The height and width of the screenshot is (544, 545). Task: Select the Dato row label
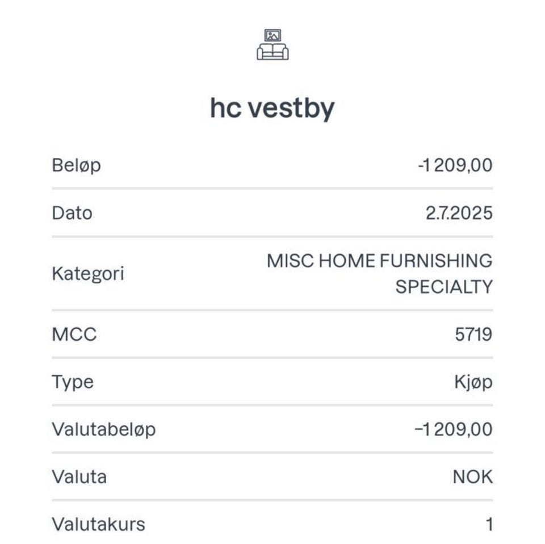[72, 214]
